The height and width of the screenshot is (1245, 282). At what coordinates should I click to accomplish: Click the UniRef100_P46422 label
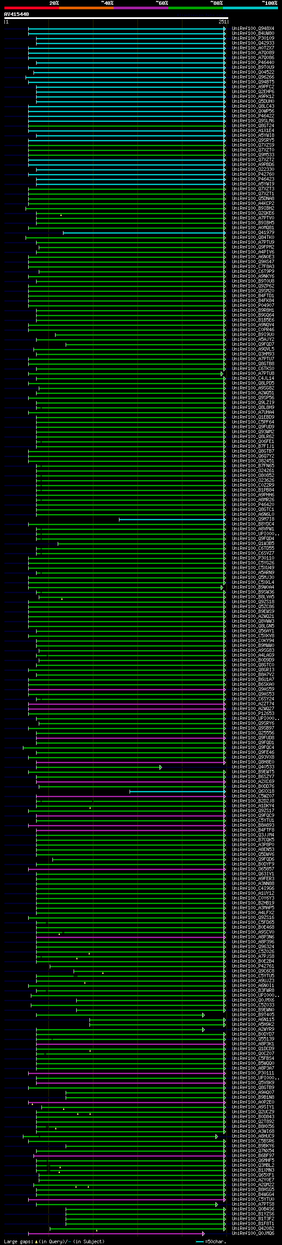(253, 116)
